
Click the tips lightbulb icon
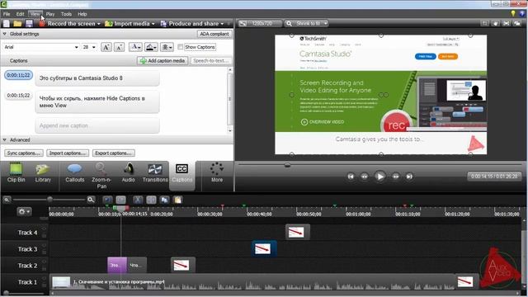(513, 13)
